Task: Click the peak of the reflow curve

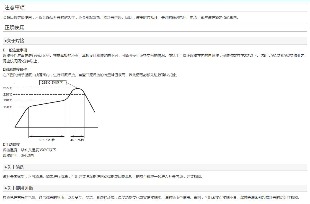Action: point(78,89)
